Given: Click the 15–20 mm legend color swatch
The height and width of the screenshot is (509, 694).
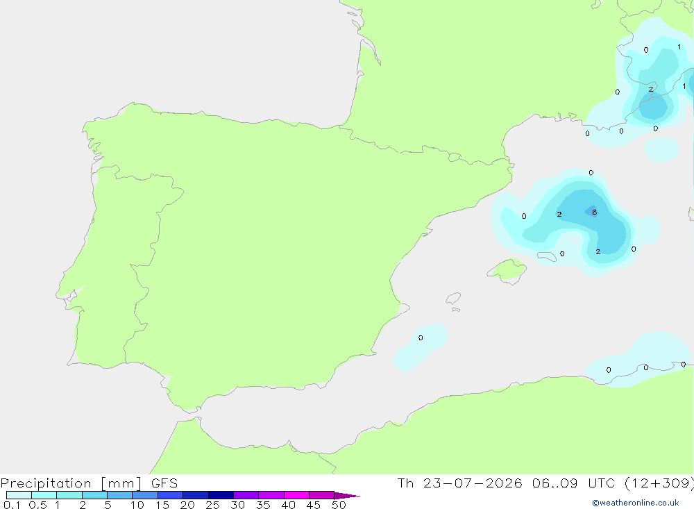Looking at the screenshot, I should pyautogui.click(x=171, y=495).
